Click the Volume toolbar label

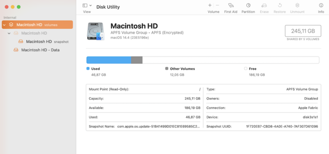(213, 12)
